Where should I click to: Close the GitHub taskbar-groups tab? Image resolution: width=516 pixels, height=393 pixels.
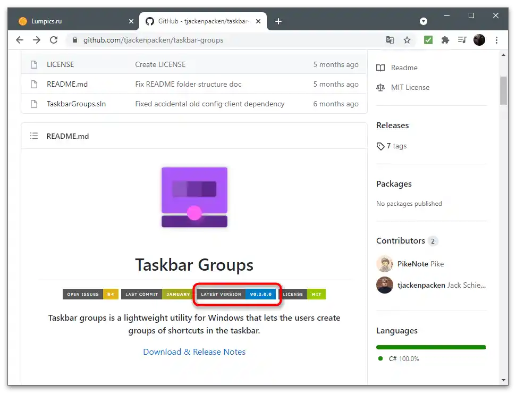click(x=258, y=21)
